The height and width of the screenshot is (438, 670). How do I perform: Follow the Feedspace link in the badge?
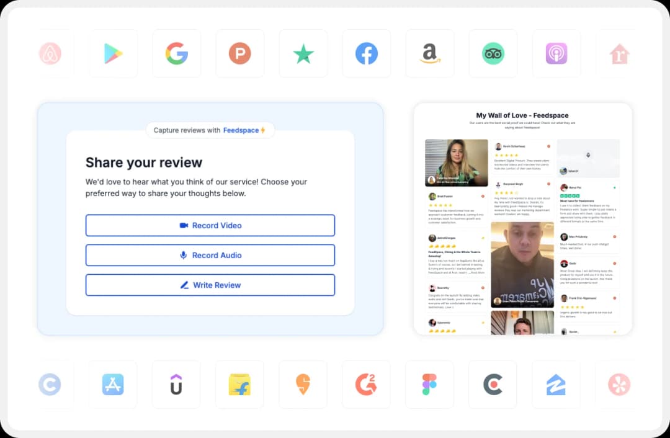click(x=241, y=130)
